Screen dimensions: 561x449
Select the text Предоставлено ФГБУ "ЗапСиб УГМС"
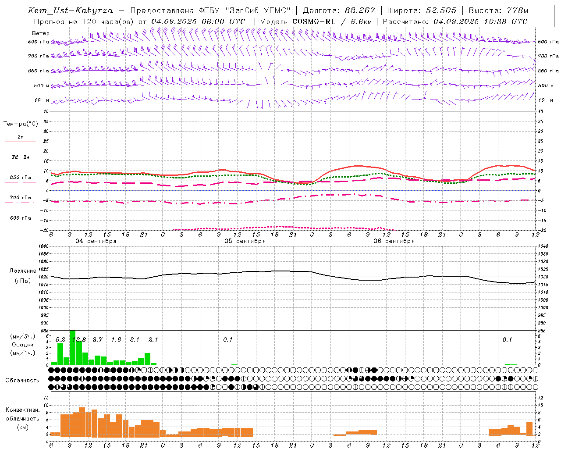211,11
